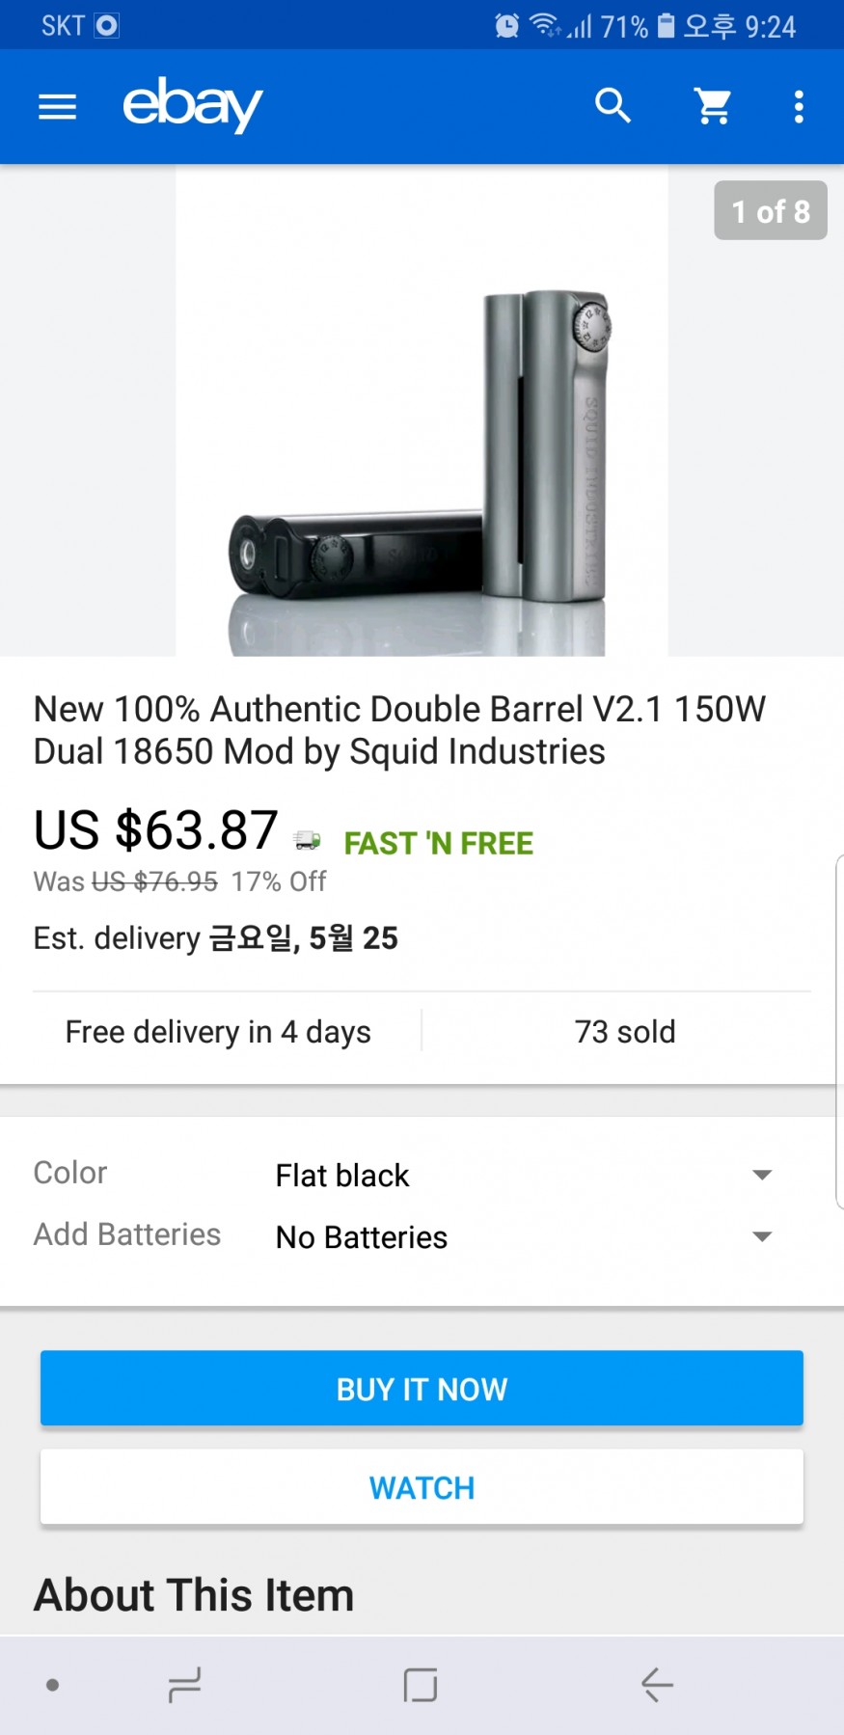Click the BUY IT NOW button

pyautogui.click(x=422, y=1389)
